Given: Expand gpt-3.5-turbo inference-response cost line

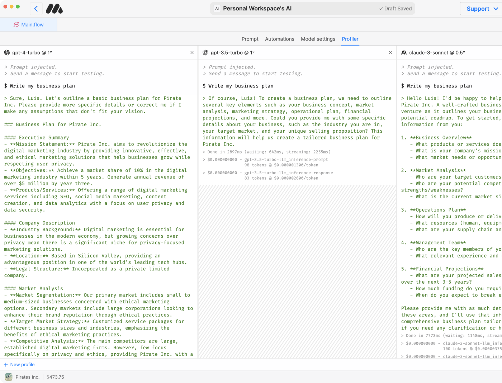Looking at the screenshot, I should [204, 173].
